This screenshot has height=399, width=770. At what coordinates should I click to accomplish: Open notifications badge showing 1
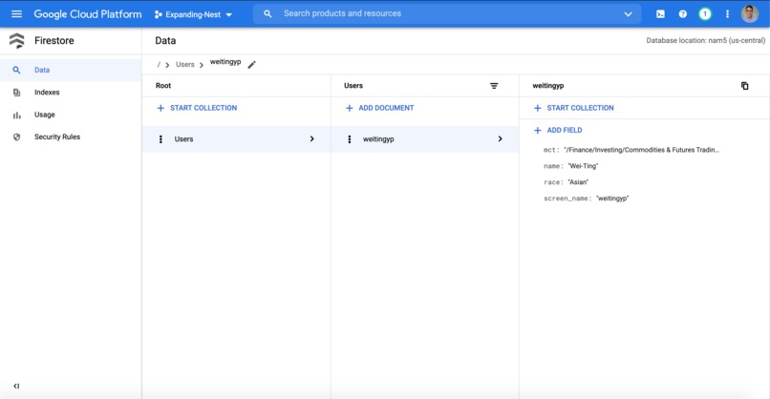(705, 14)
